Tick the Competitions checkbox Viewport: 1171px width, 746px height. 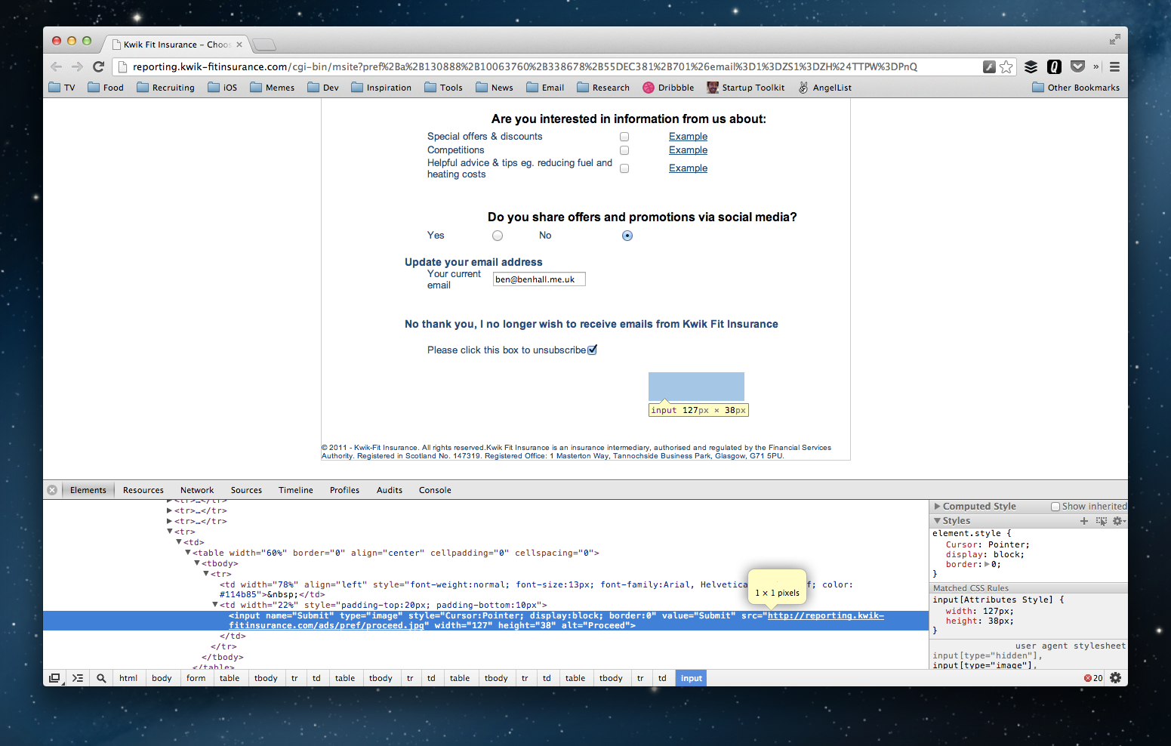click(x=624, y=150)
